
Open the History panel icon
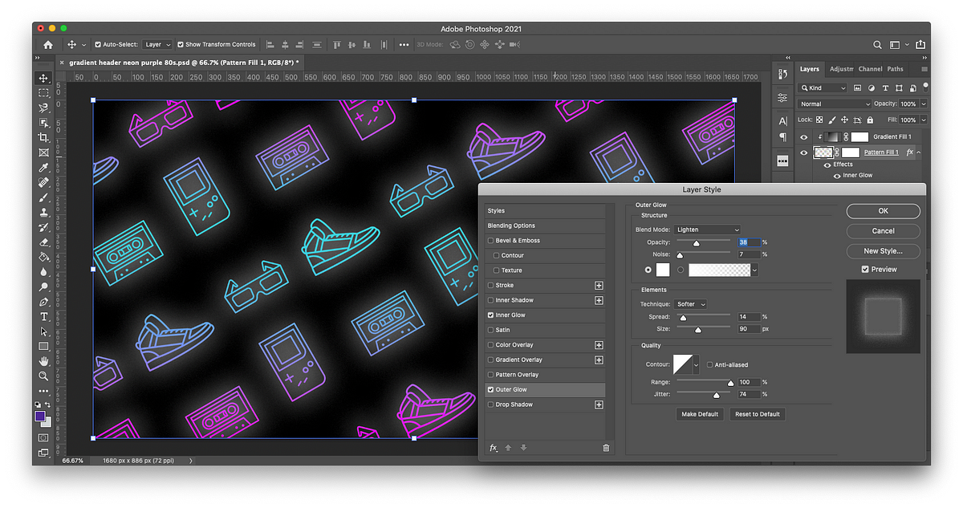point(782,75)
